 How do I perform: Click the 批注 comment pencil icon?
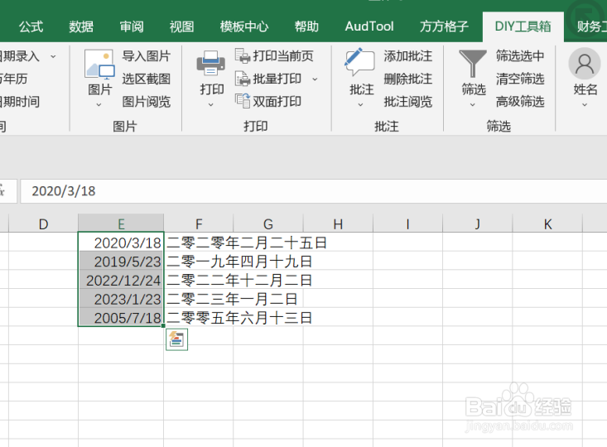pyautogui.click(x=359, y=62)
